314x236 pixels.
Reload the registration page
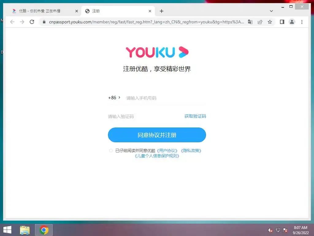click(x=32, y=22)
